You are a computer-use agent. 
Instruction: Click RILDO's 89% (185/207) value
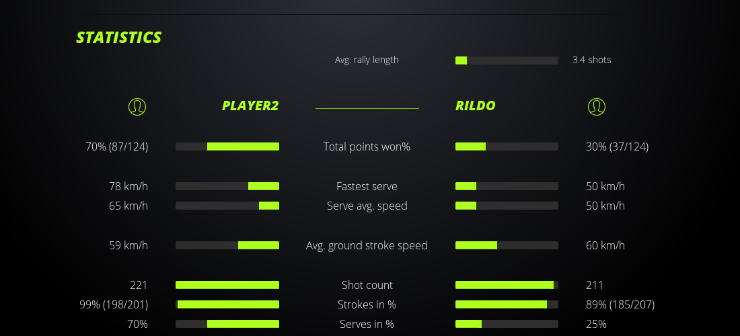[620, 304]
